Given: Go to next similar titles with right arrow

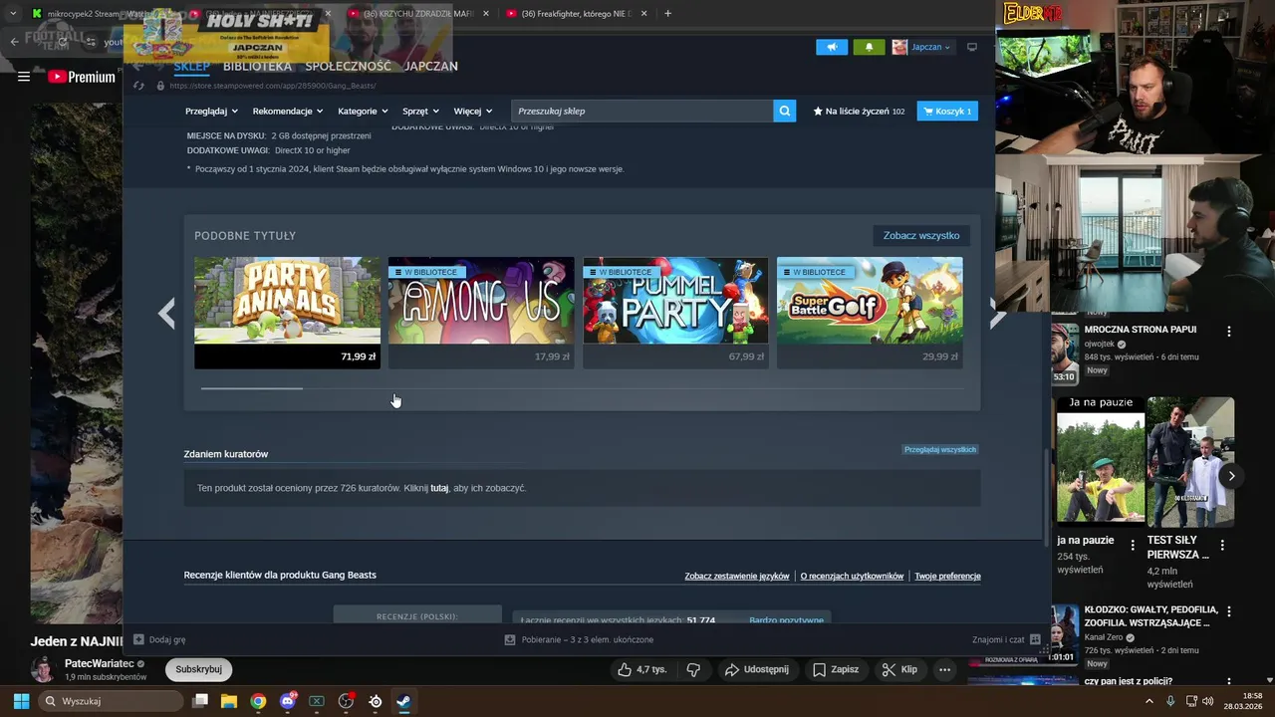Looking at the screenshot, I should (997, 313).
